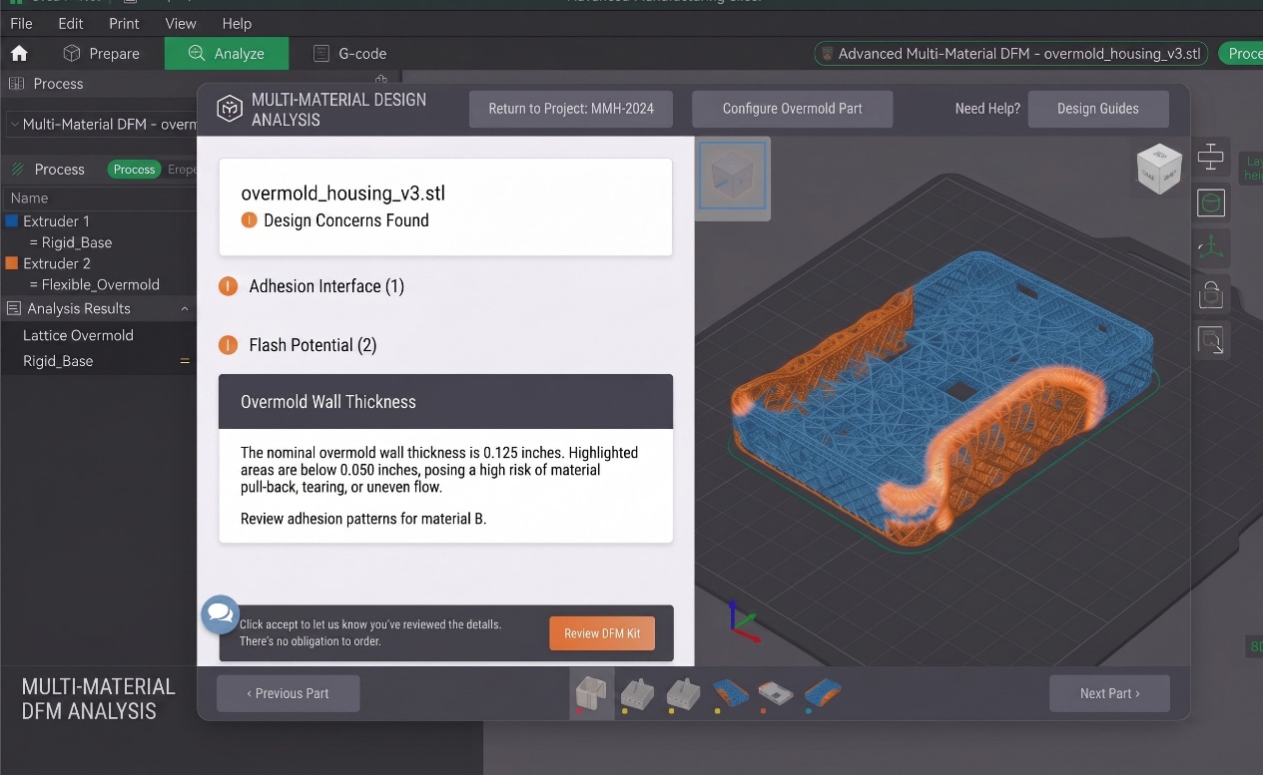Viewport: 1263px width, 775px height.
Task: Click the rotate part icon
Action: click(1210, 293)
